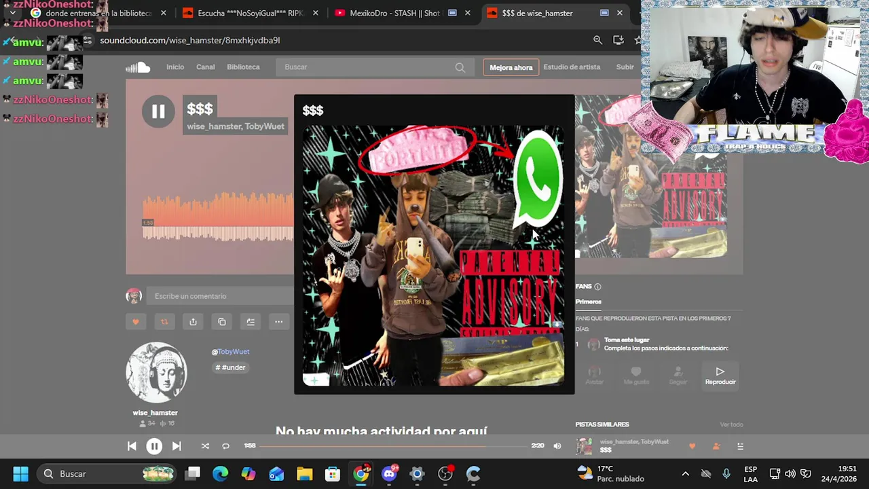The width and height of the screenshot is (869, 489).
Task: Open the @TobyWuet profile link
Action: [230, 352]
